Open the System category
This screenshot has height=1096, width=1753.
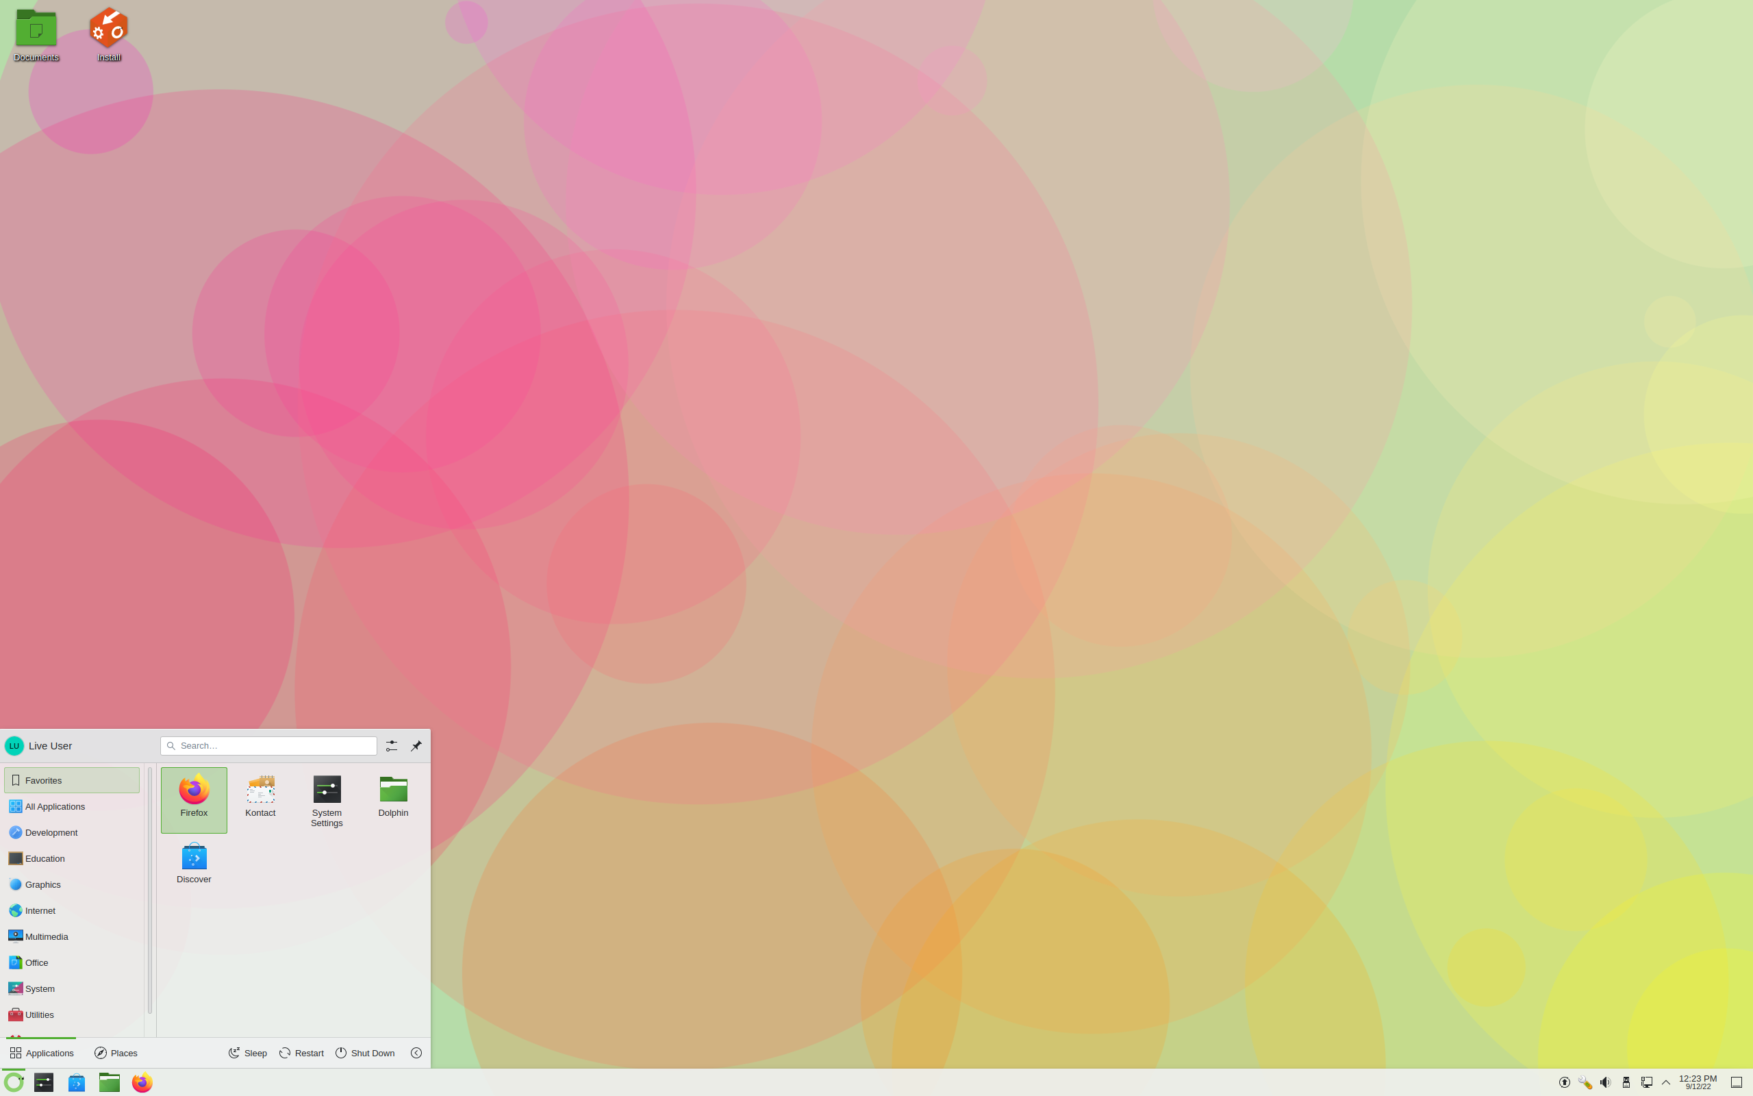[72, 989]
